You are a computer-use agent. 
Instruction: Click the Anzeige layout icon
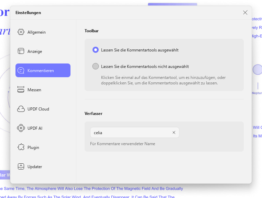pyautogui.click(x=21, y=51)
